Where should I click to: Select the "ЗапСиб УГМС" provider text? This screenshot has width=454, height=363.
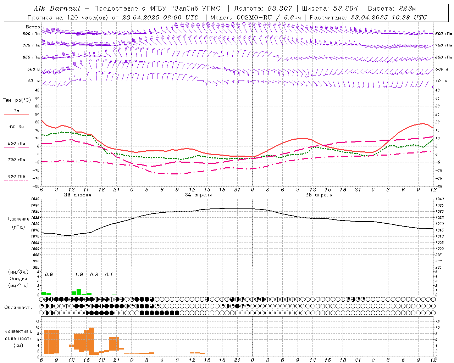tap(197, 9)
